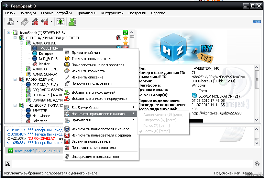
Task: Click the kick from server skull icon
Action: 67,135
